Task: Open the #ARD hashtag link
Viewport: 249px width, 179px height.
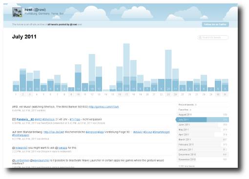Action: 38,119
